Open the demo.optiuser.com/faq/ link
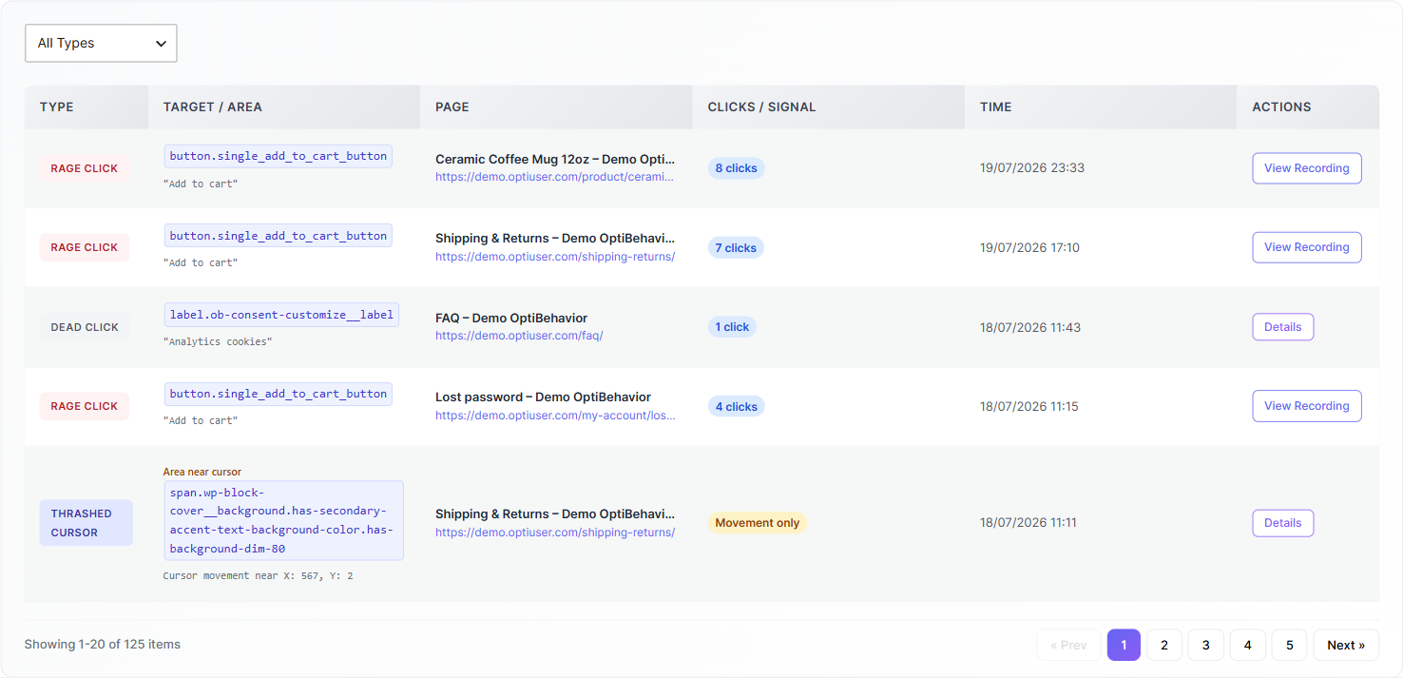 click(519, 336)
